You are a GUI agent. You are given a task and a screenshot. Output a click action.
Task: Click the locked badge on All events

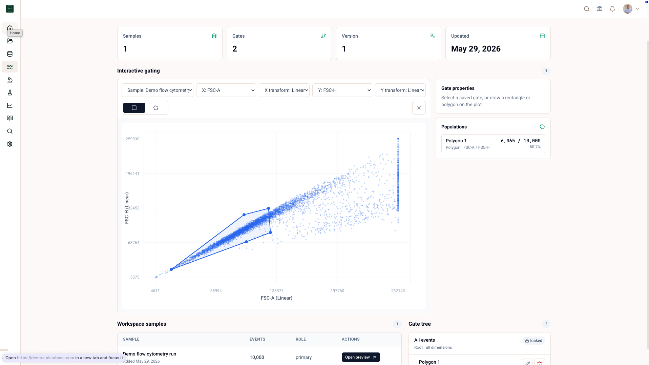click(533, 341)
